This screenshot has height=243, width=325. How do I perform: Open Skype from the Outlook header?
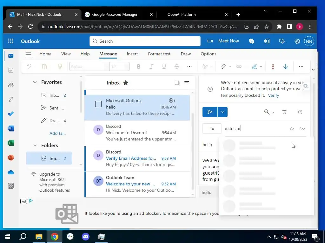(x=251, y=41)
